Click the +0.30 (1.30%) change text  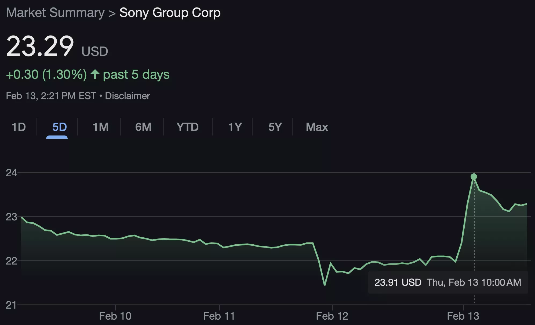tap(46, 74)
